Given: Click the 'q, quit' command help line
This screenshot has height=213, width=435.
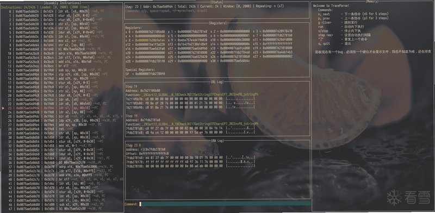Looking at the screenshot, I should click(x=334, y=43).
